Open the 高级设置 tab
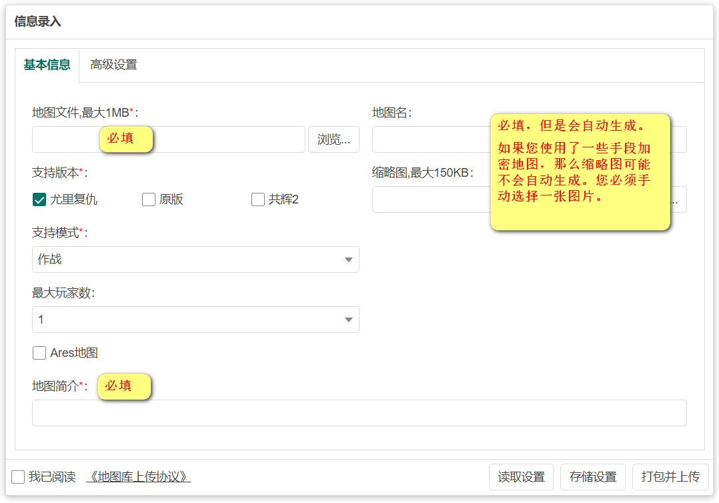719x503 pixels. [x=113, y=65]
